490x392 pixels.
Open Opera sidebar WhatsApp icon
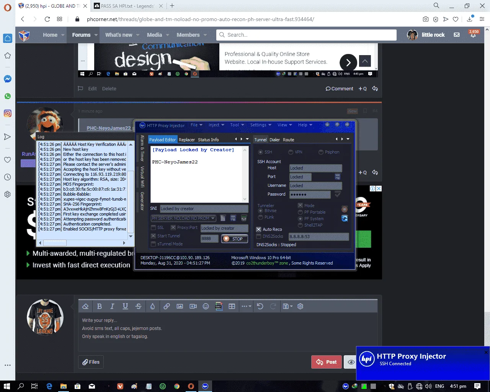[8, 96]
